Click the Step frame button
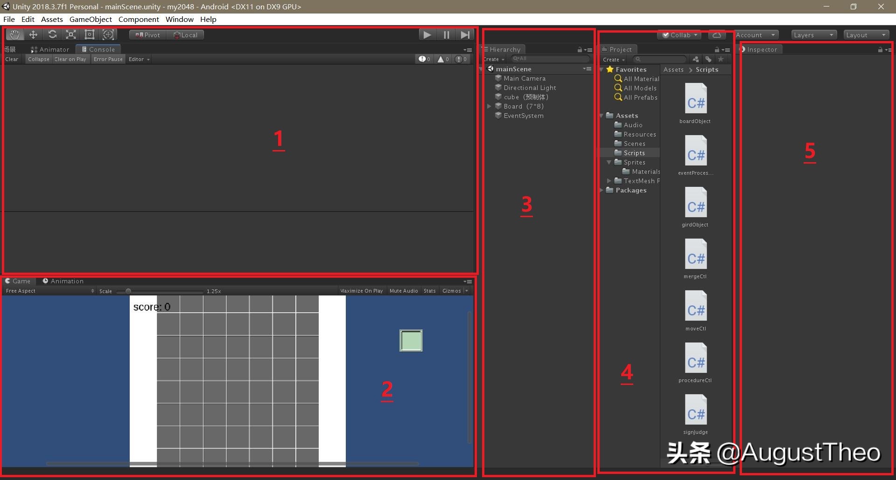This screenshot has height=480, width=896. coord(465,35)
